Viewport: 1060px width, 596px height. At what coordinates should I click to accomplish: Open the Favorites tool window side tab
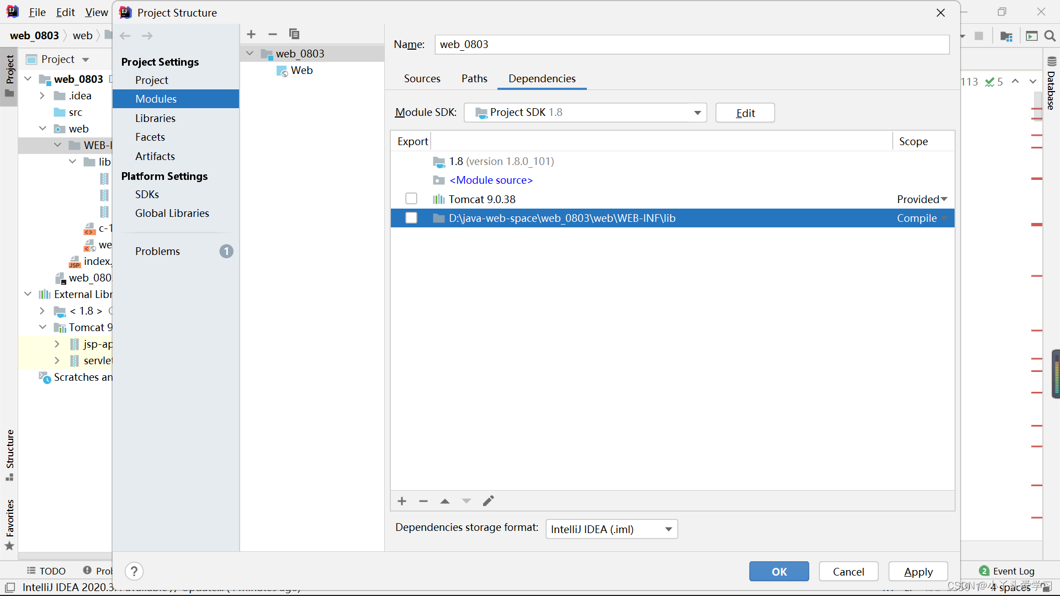pyautogui.click(x=9, y=524)
